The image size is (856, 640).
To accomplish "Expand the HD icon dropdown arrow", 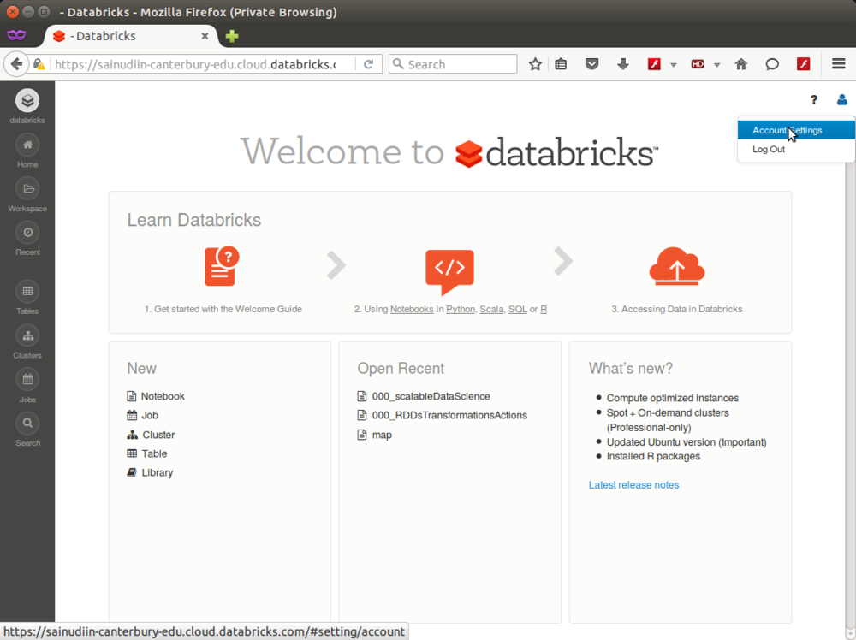I will click(x=716, y=65).
